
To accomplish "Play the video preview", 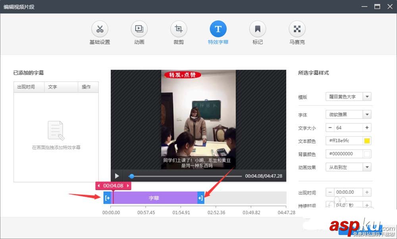I will click(117, 176).
